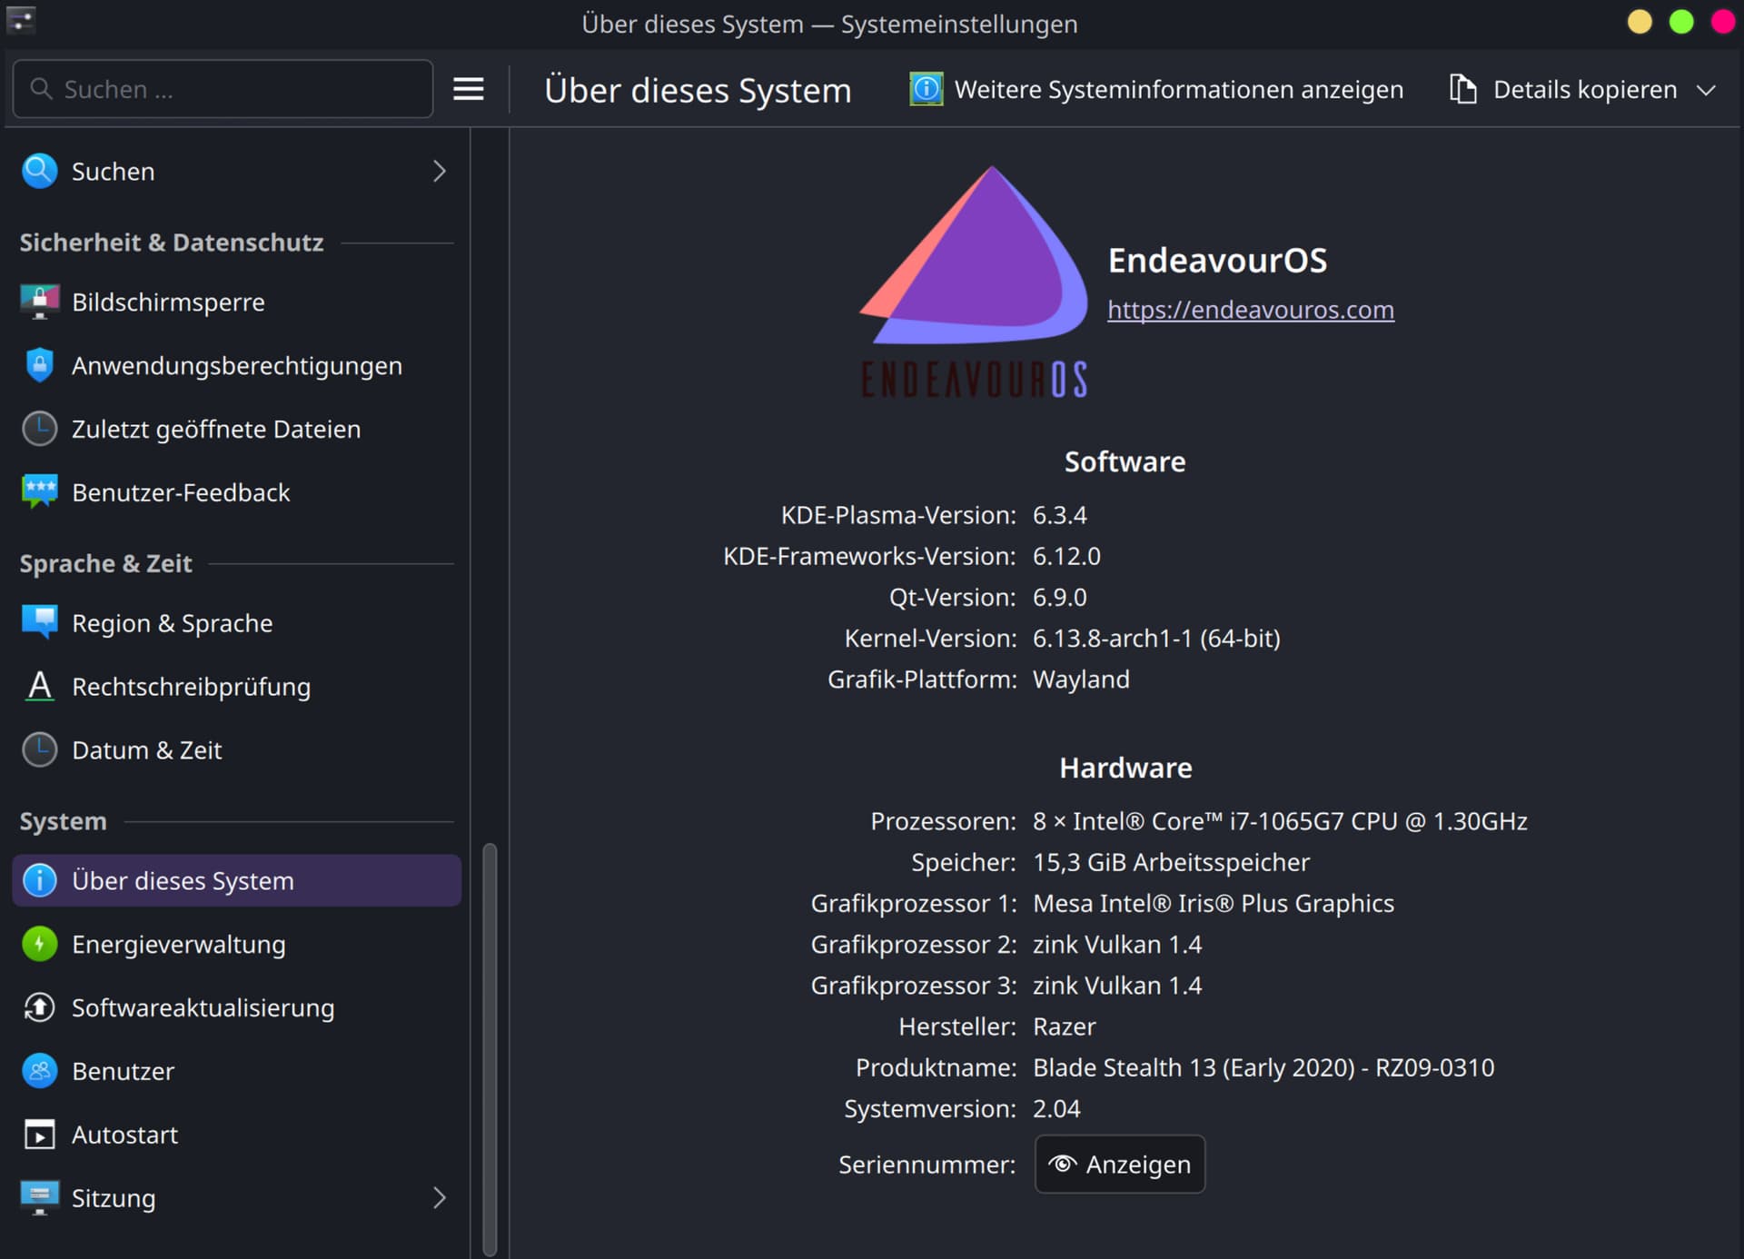Open the endeavouros.com link
The height and width of the screenshot is (1259, 1744).
click(x=1250, y=310)
